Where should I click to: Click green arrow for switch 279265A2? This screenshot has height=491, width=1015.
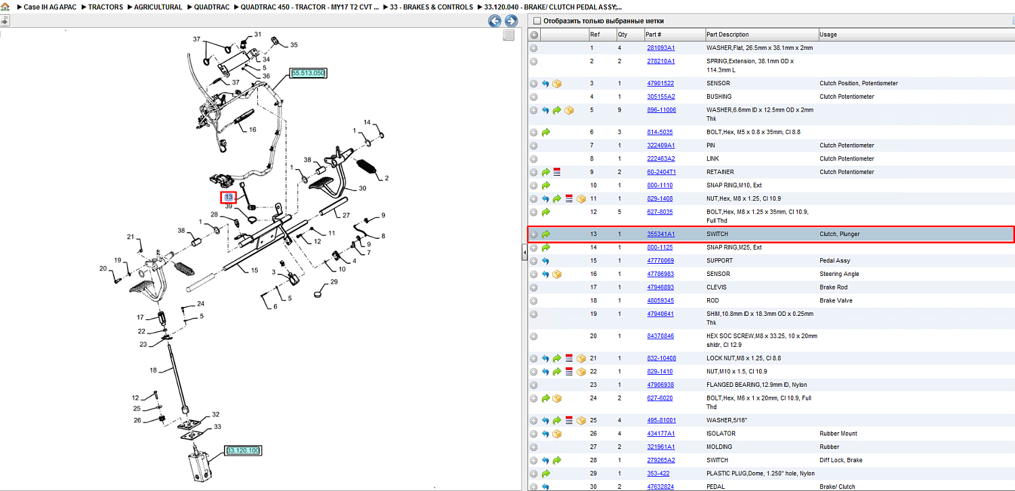coord(557,461)
